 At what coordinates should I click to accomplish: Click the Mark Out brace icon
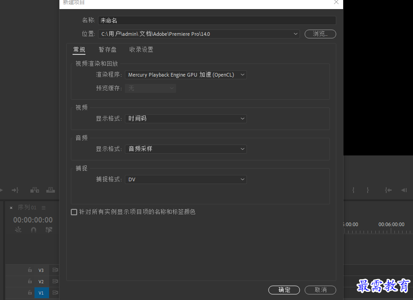click(368, 190)
